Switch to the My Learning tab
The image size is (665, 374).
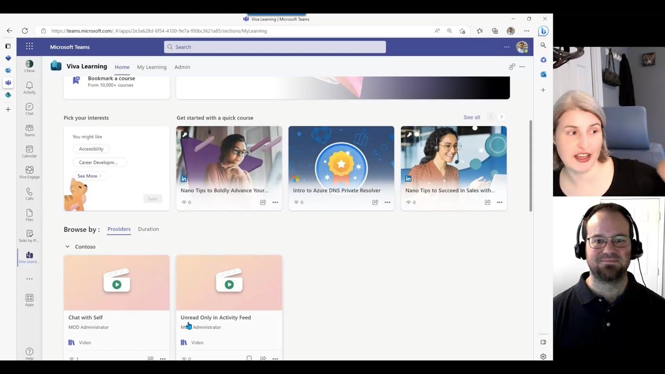152,67
